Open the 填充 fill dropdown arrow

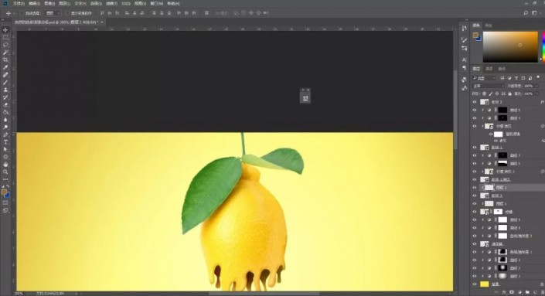[537, 94]
